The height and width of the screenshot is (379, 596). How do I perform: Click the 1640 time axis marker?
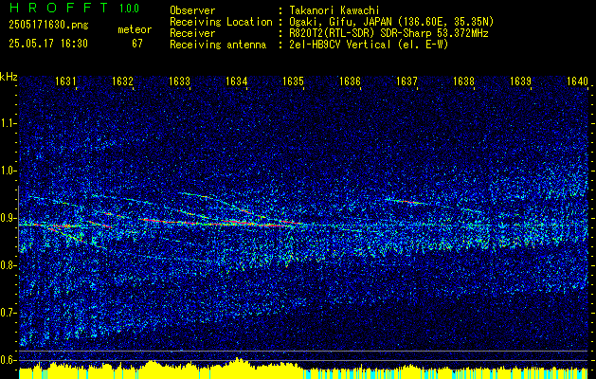coord(577,81)
